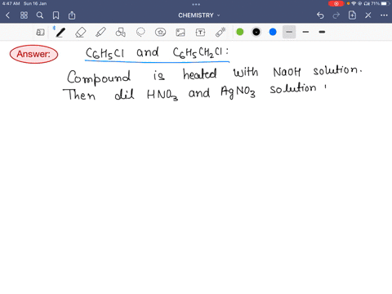Select the Lasso tool
The image size is (392, 294).
[140, 33]
